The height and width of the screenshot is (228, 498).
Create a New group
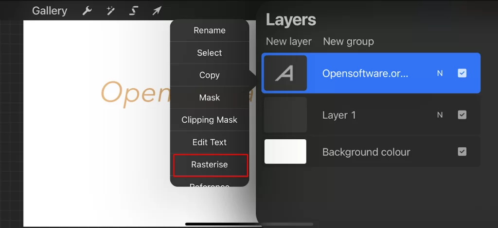[x=348, y=42]
